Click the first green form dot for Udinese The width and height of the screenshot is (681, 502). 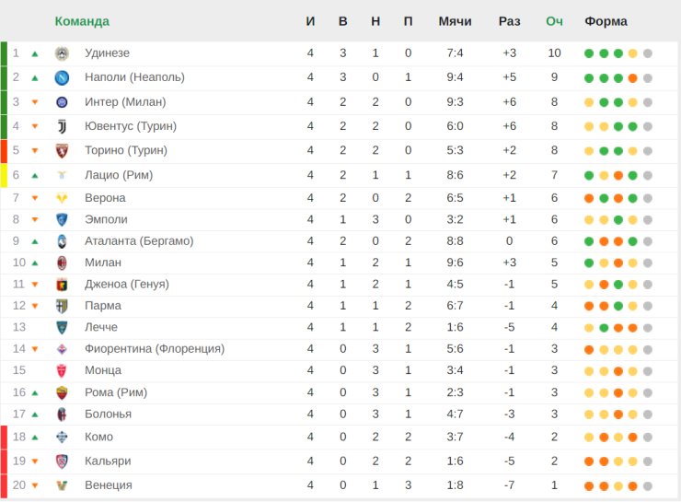point(589,53)
